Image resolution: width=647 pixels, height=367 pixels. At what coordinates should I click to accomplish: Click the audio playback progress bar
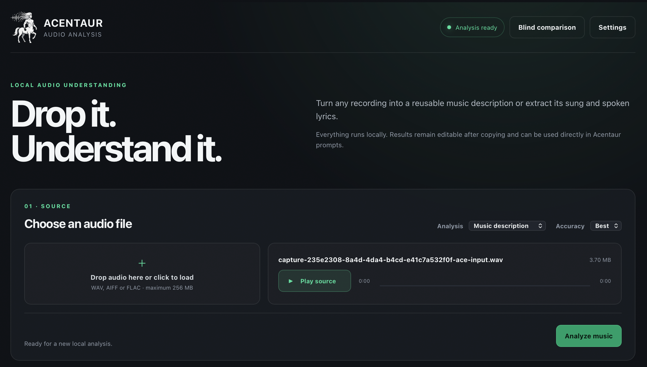(485, 286)
